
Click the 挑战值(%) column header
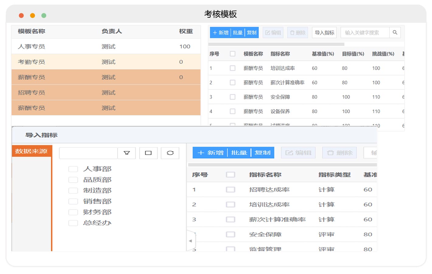(x=383, y=54)
